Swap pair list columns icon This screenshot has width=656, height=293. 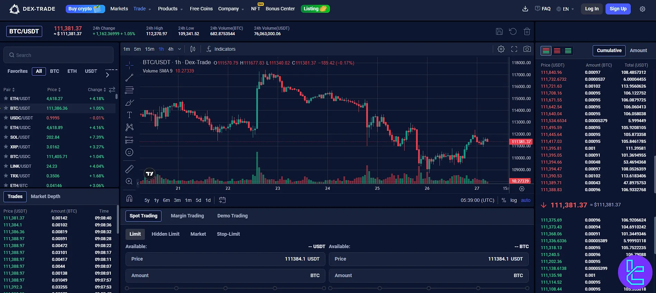112,90
